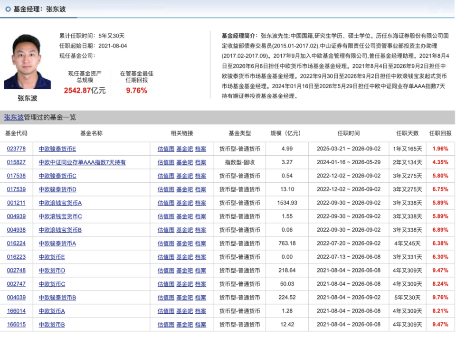Open 估值图 for 中欧骏泰货币A row
The height and width of the screenshot is (337, 456).
(166, 243)
